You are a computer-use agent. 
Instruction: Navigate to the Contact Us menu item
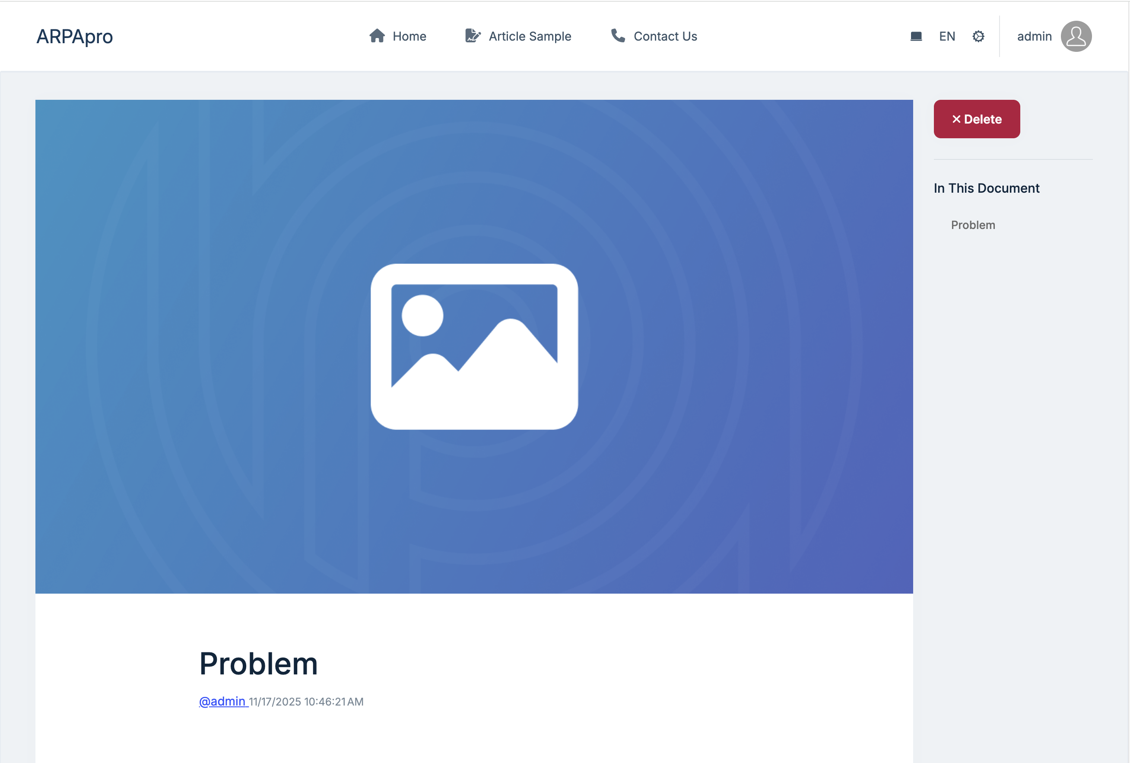[x=665, y=36]
